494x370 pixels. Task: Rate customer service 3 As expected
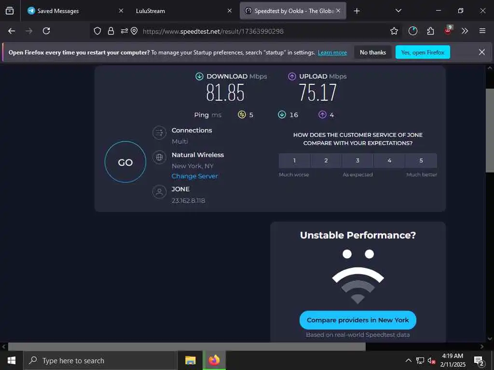[x=357, y=160]
